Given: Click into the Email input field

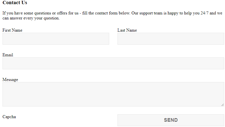Looking at the screenshot, I should (x=113, y=63).
